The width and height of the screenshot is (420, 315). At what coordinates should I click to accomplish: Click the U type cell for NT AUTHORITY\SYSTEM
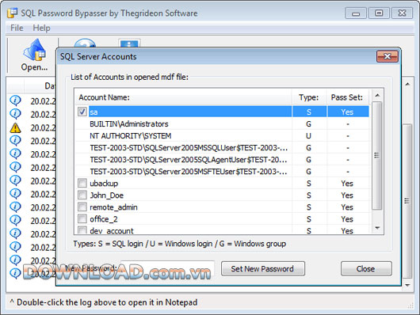308,135
